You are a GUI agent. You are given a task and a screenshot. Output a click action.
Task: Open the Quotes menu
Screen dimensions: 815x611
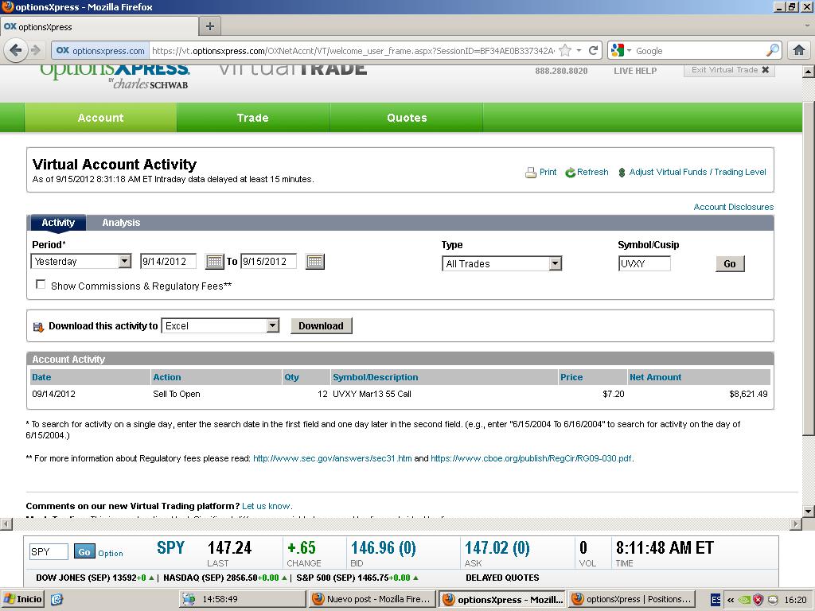[407, 118]
